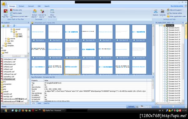Tick the checkbox under Dyn text 13 thumbnail
188x119 pixels.
67,40
